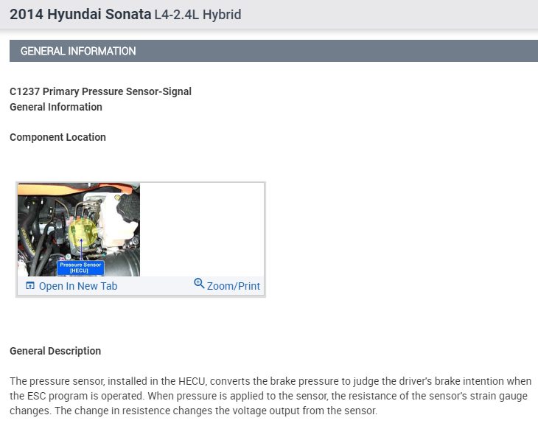Click the C1237 Primary Pressure Sensor-Signal heading
538x429 pixels.
point(100,91)
